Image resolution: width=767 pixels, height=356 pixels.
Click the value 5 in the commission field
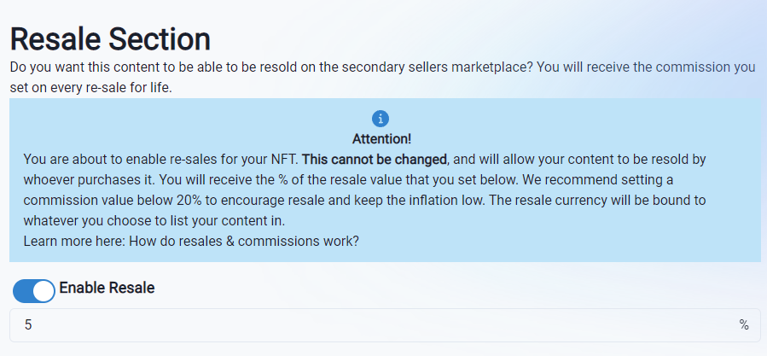pos(28,325)
